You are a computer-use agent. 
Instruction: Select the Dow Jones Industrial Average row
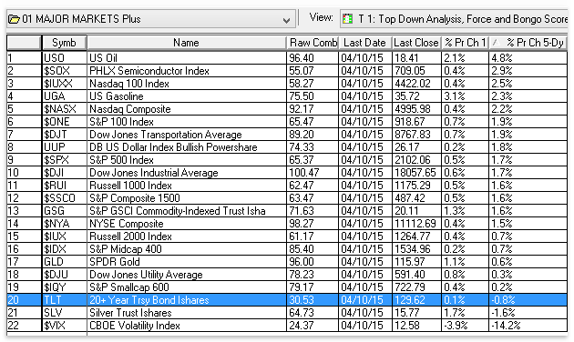point(287,173)
